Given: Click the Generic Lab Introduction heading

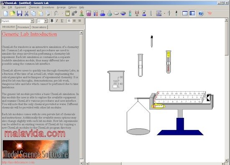Looking at the screenshot, I should pyautogui.click(x=29, y=34).
